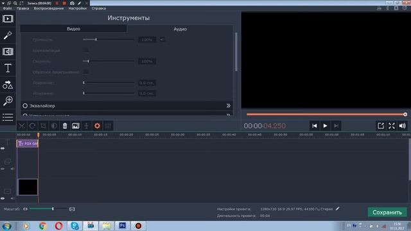Click the camera screenshot icon in recorder bar
This screenshot has height=231, width=411.
(72, 3)
